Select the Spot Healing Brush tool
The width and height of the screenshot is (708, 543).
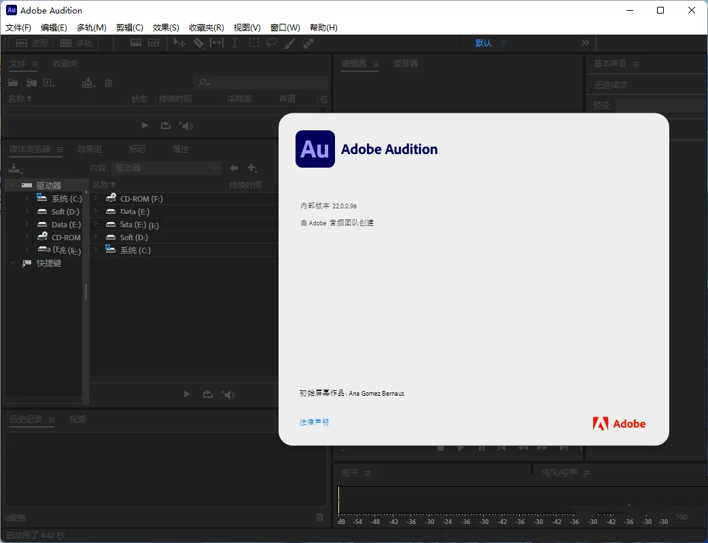pos(308,43)
